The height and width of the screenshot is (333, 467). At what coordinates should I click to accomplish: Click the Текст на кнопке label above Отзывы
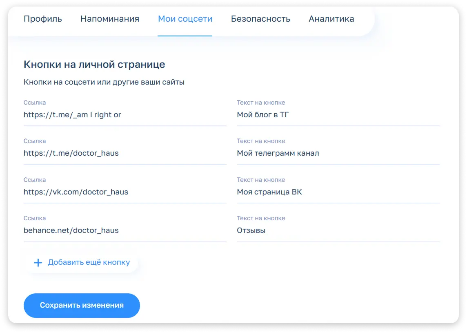pos(261,218)
